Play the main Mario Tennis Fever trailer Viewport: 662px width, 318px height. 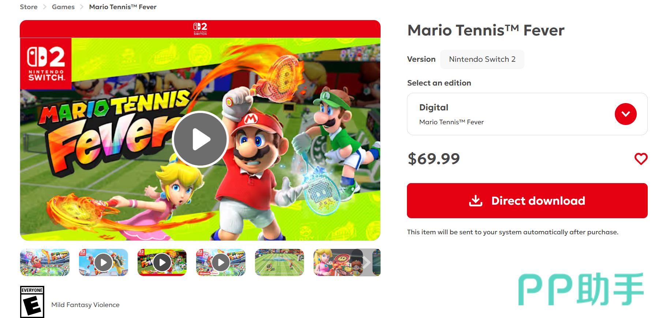click(200, 139)
